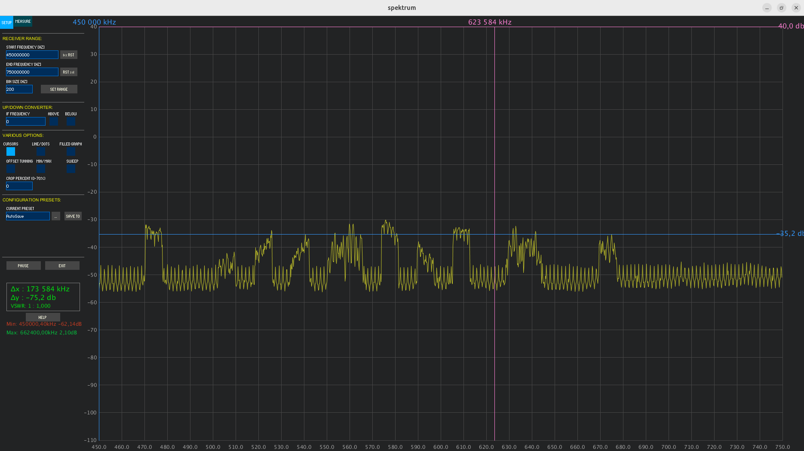Toggle the SWEEP option

pyautogui.click(x=71, y=169)
